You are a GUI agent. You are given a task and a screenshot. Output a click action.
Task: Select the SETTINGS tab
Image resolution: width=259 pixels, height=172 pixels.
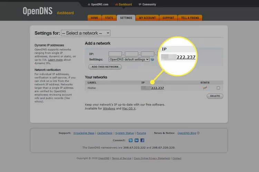(126, 18)
